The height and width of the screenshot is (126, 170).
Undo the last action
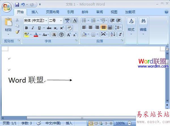(x=23, y=5)
